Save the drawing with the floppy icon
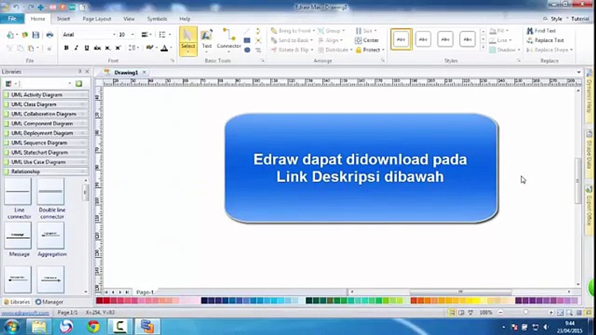 tap(36, 35)
